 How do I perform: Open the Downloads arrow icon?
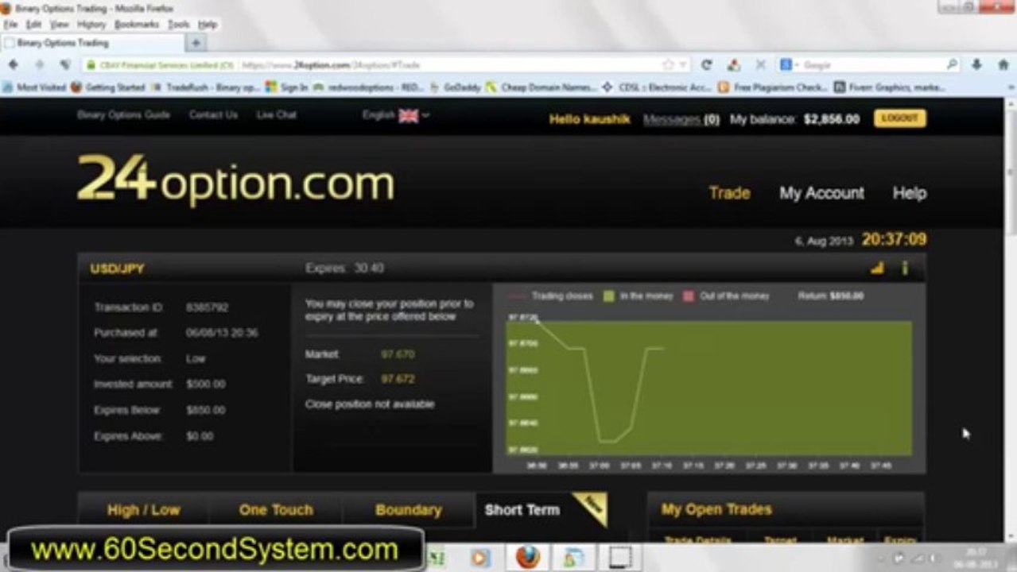976,65
